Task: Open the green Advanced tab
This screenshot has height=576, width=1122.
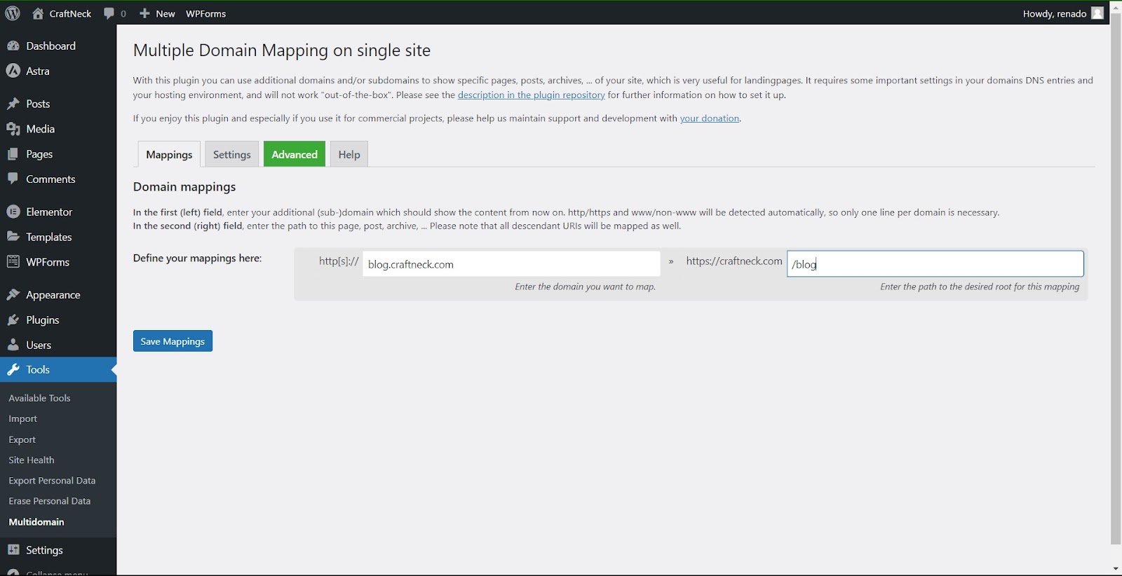Action: (295, 154)
